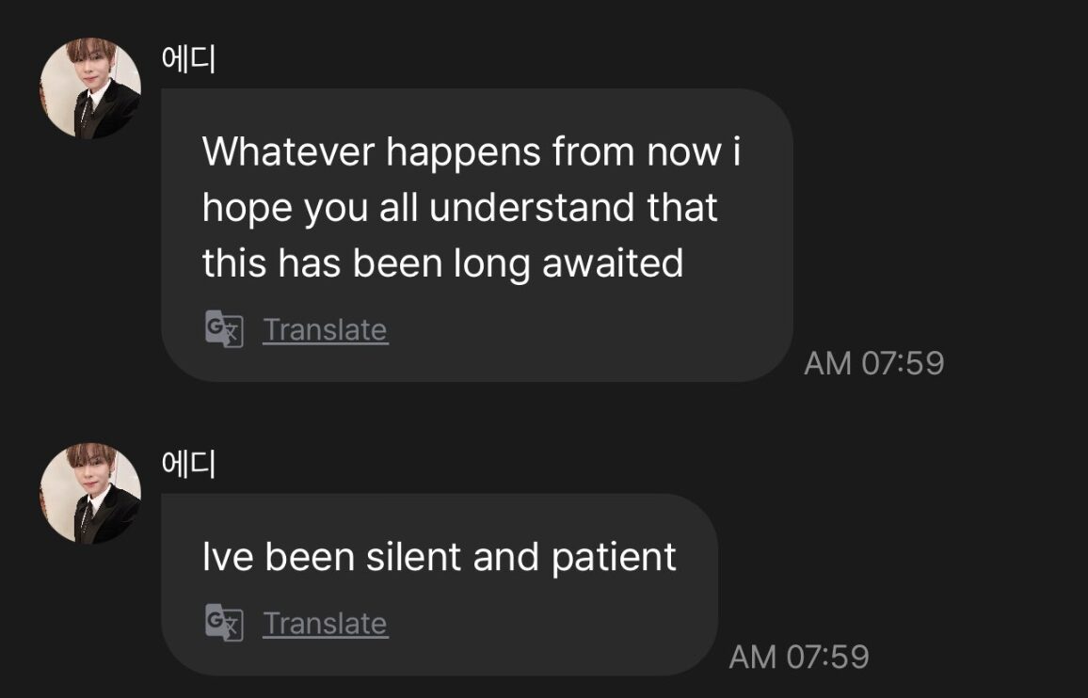
Task: Click the text line "hope you all understand that"
Action: [x=459, y=208]
